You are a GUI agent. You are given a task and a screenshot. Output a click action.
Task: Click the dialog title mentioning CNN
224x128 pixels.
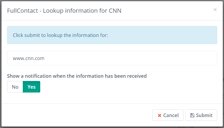coord(64,11)
